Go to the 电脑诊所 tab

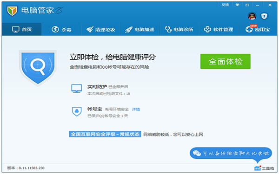pos(179,29)
